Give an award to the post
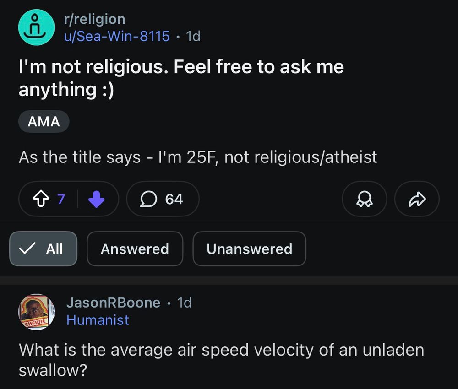This screenshot has height=389, width=458. (x=365, y=199)
